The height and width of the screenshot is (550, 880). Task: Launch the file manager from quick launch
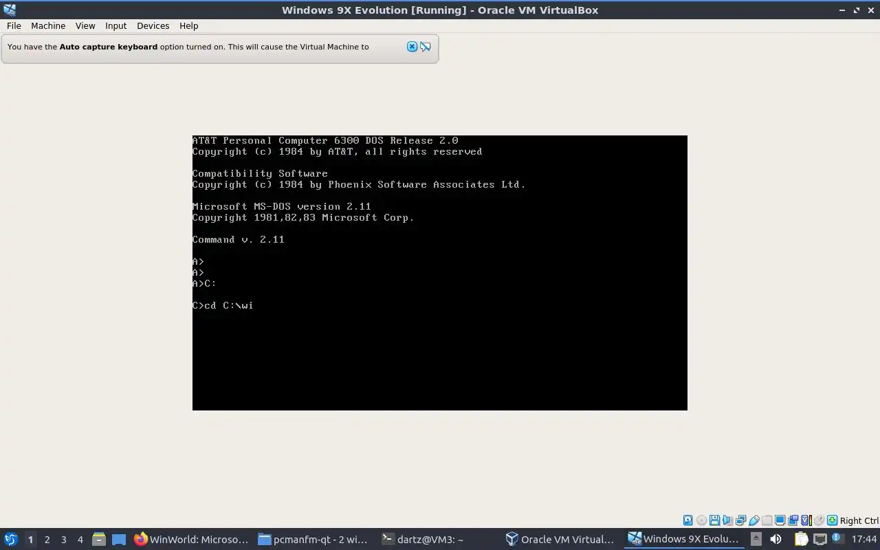click(x=98, y=539)
